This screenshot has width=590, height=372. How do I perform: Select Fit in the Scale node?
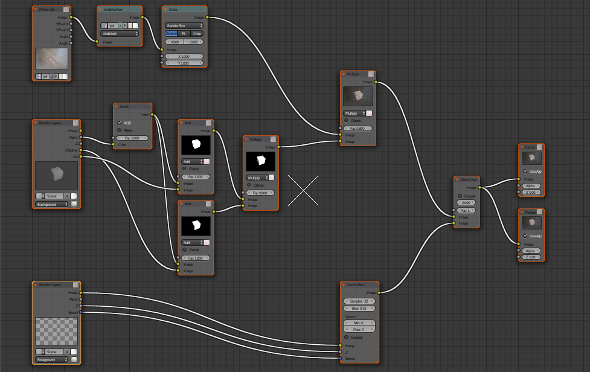pyautogui.click(x=184, y=33)
